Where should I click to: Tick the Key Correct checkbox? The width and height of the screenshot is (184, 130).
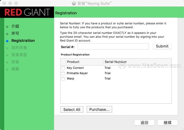(63, 68)
